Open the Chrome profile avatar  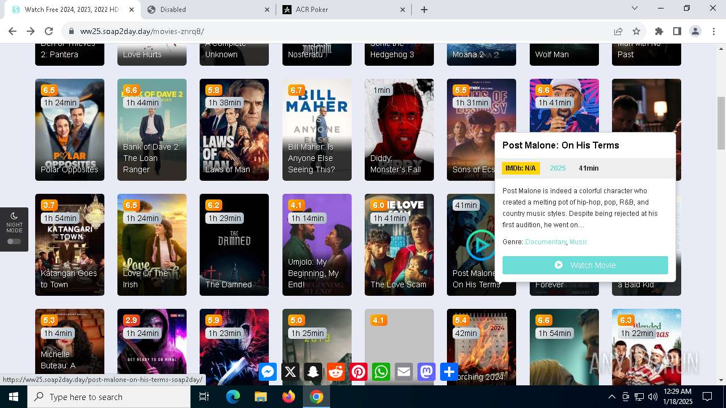(695, 31)
